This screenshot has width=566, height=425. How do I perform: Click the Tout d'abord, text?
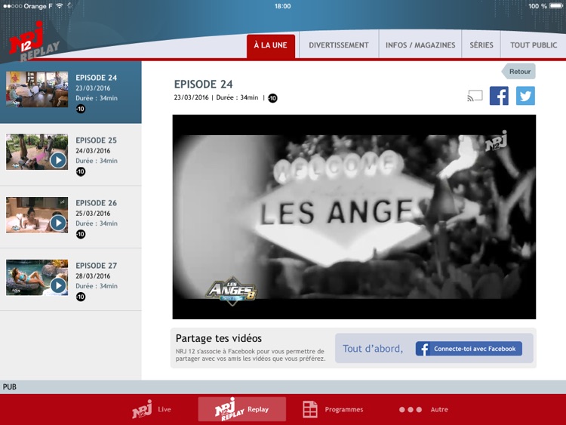(373, 349)
